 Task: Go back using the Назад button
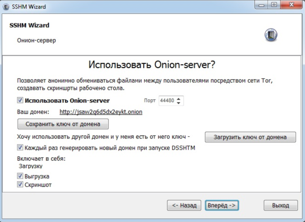click(184, 205)
